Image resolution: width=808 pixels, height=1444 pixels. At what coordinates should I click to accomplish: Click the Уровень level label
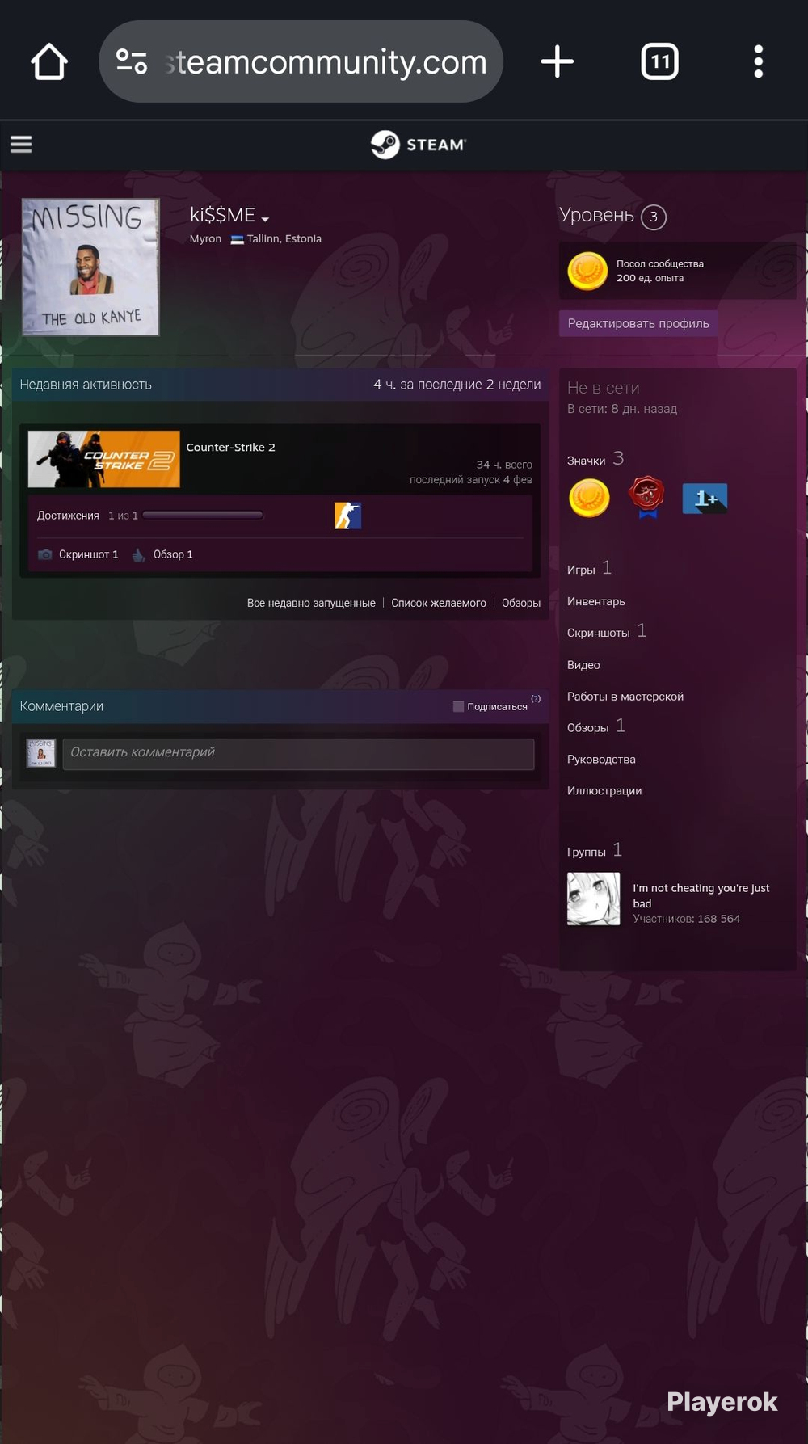596,215
